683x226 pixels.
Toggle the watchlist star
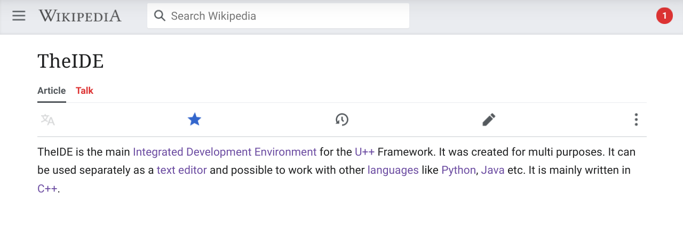pos(194,119)
